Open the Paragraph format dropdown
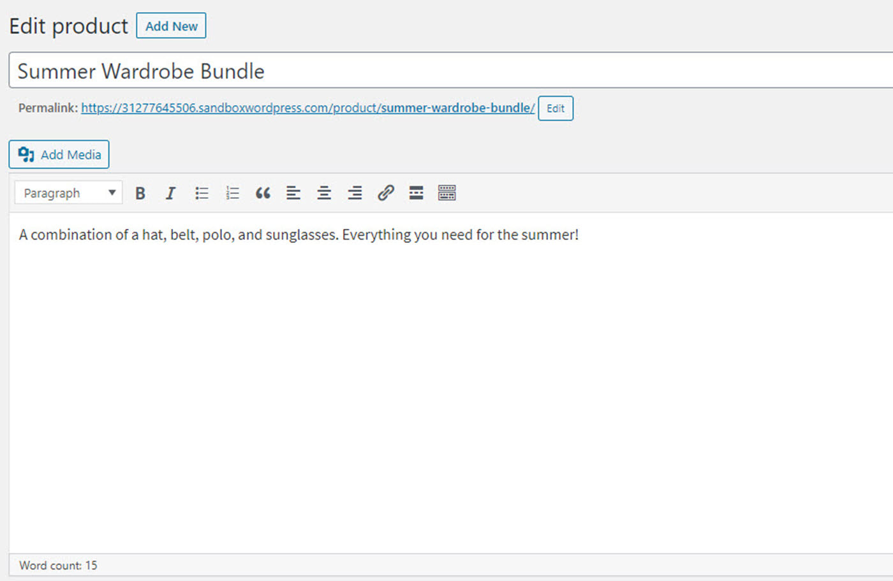Image resolution: width=893 pixels, height=581 pixels. click(68, 193)
